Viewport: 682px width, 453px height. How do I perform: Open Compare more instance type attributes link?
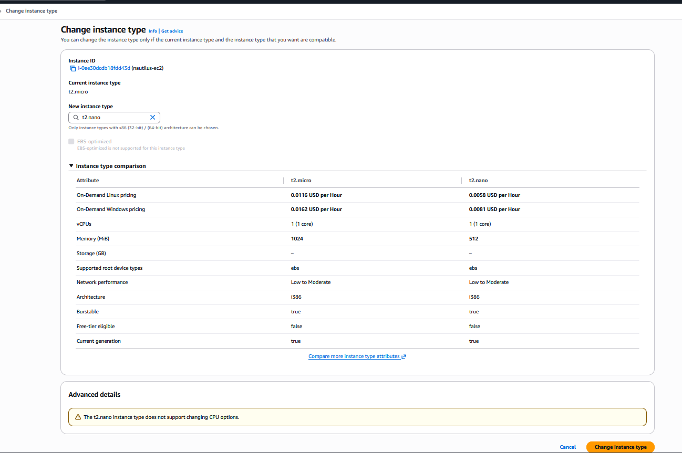[354, 356]
